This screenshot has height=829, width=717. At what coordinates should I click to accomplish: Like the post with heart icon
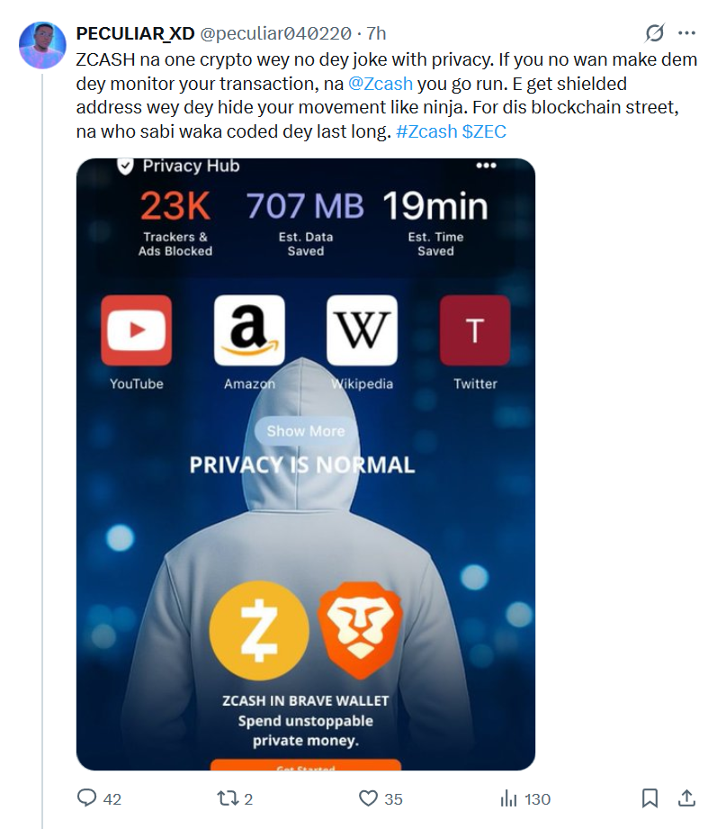[x=368, y=798]
